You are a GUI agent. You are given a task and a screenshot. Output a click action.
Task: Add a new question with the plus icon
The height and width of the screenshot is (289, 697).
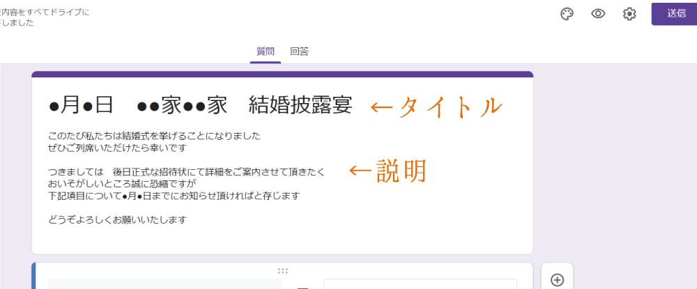[557, 279]
